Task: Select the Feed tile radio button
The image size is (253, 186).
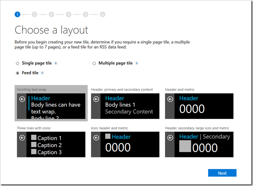Action: click(x=17, y=73)
